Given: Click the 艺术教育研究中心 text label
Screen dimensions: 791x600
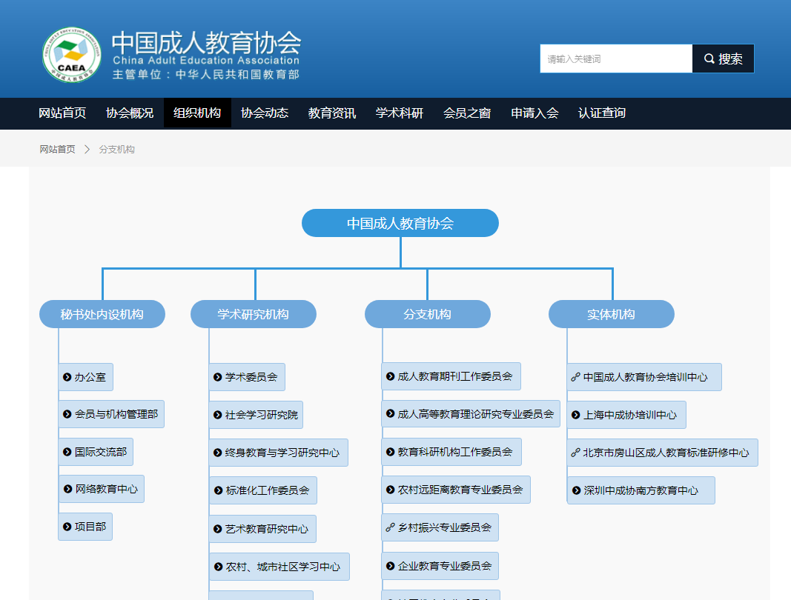Looking at the screenshot, I should pos(267,529).
